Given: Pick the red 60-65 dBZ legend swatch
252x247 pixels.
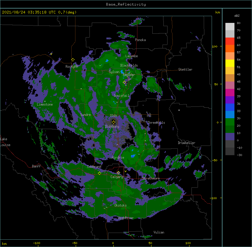Looking at the screenshot, I should pos(230,41).
